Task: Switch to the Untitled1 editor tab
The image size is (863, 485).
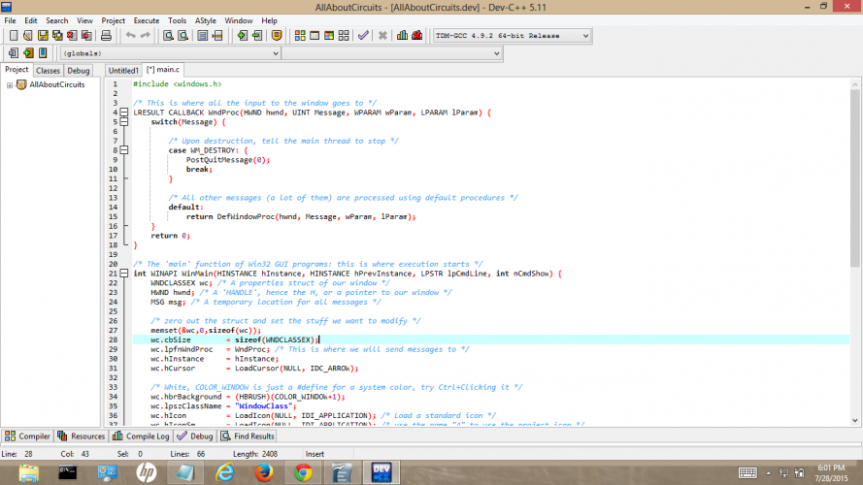Action: (123, 71)
